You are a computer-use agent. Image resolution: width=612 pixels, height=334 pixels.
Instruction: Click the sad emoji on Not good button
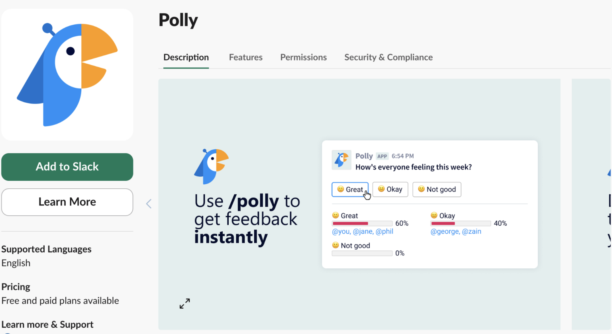pos(421,189)
